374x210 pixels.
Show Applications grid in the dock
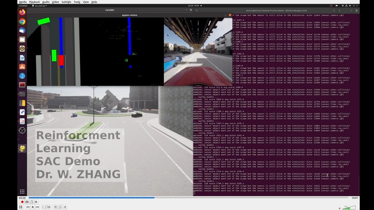pyautogui.click(x=22, y=192)
